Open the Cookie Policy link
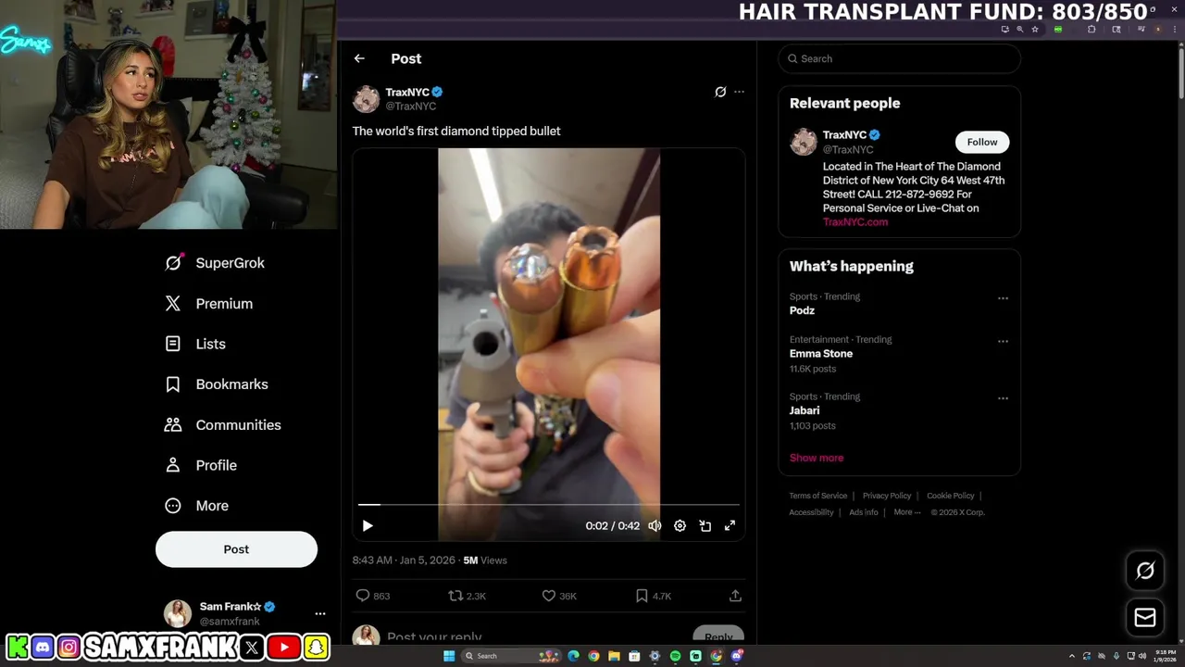 click(951, 496)
